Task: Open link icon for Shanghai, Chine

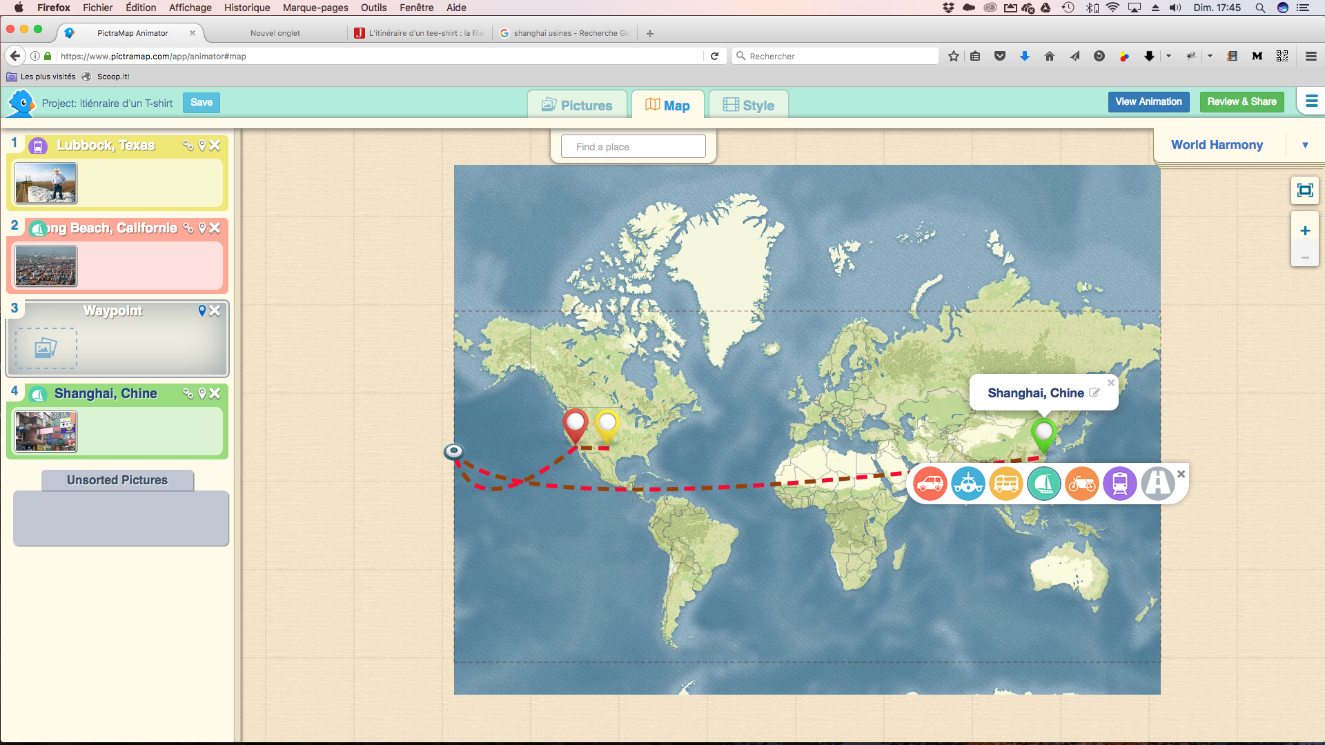Action: [x=188, y=394]
